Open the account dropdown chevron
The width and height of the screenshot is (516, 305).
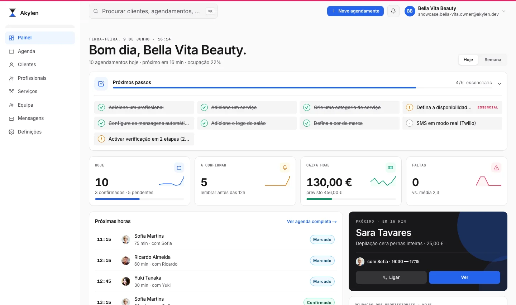(x=504, y=11)
